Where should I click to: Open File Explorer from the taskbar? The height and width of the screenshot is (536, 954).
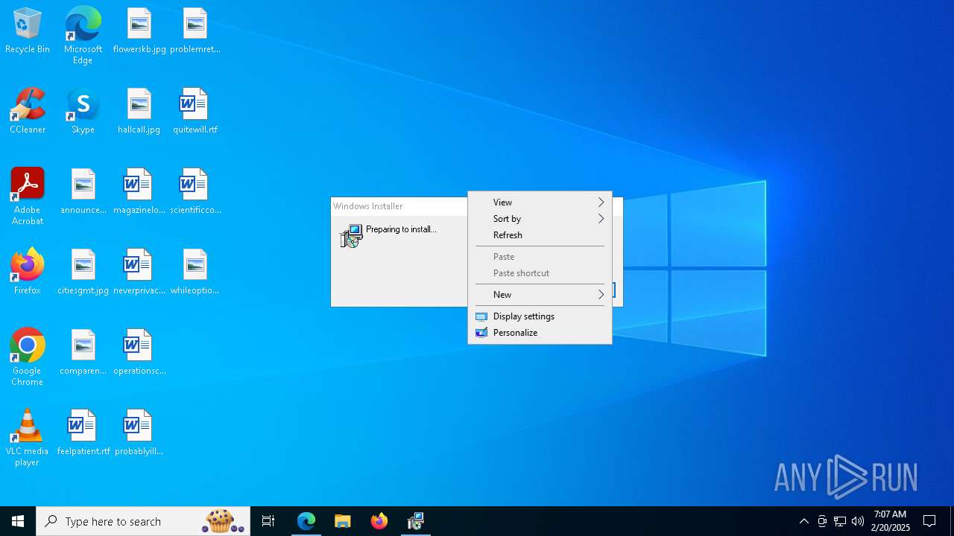click(343, 521)
